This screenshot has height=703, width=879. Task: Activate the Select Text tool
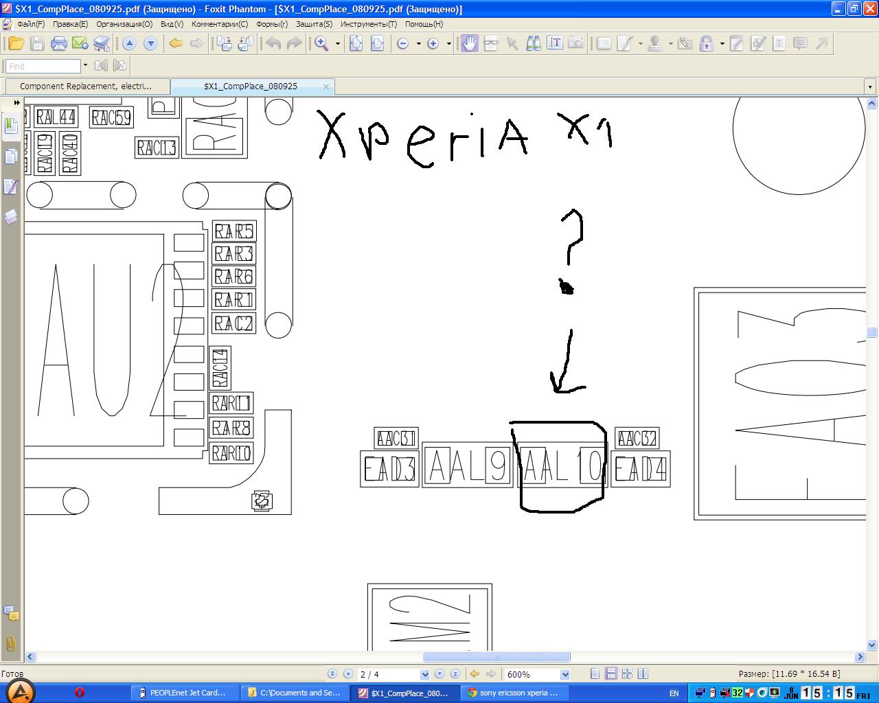[x=555, y=43]
